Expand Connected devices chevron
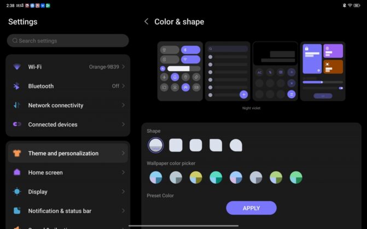Screen dimensions: 367x229 pyautogui.click(x=124, y=124)
